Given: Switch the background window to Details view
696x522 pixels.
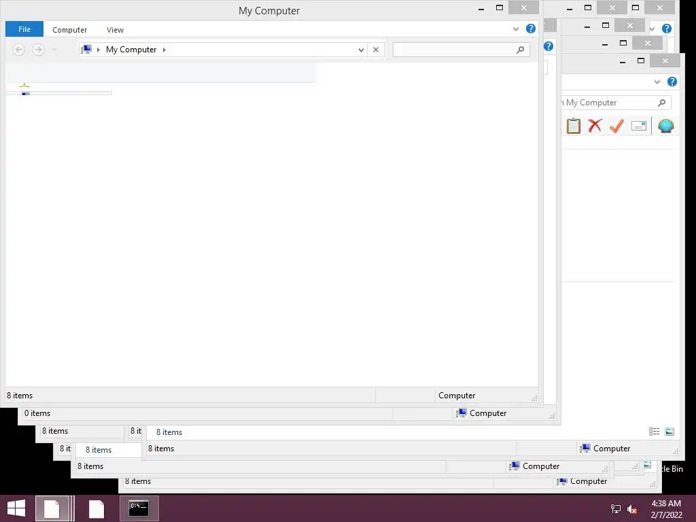Looking at the screenshot, I should pyautogui.click(x=654, y=432).
